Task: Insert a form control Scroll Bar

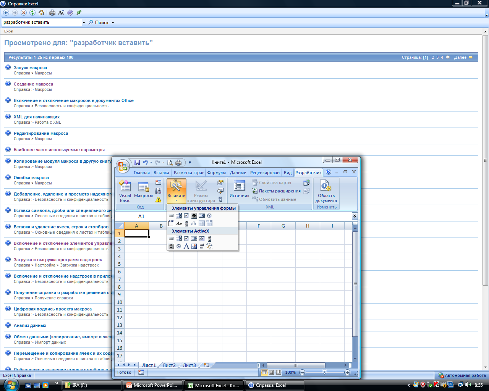Action: (186, 223)
